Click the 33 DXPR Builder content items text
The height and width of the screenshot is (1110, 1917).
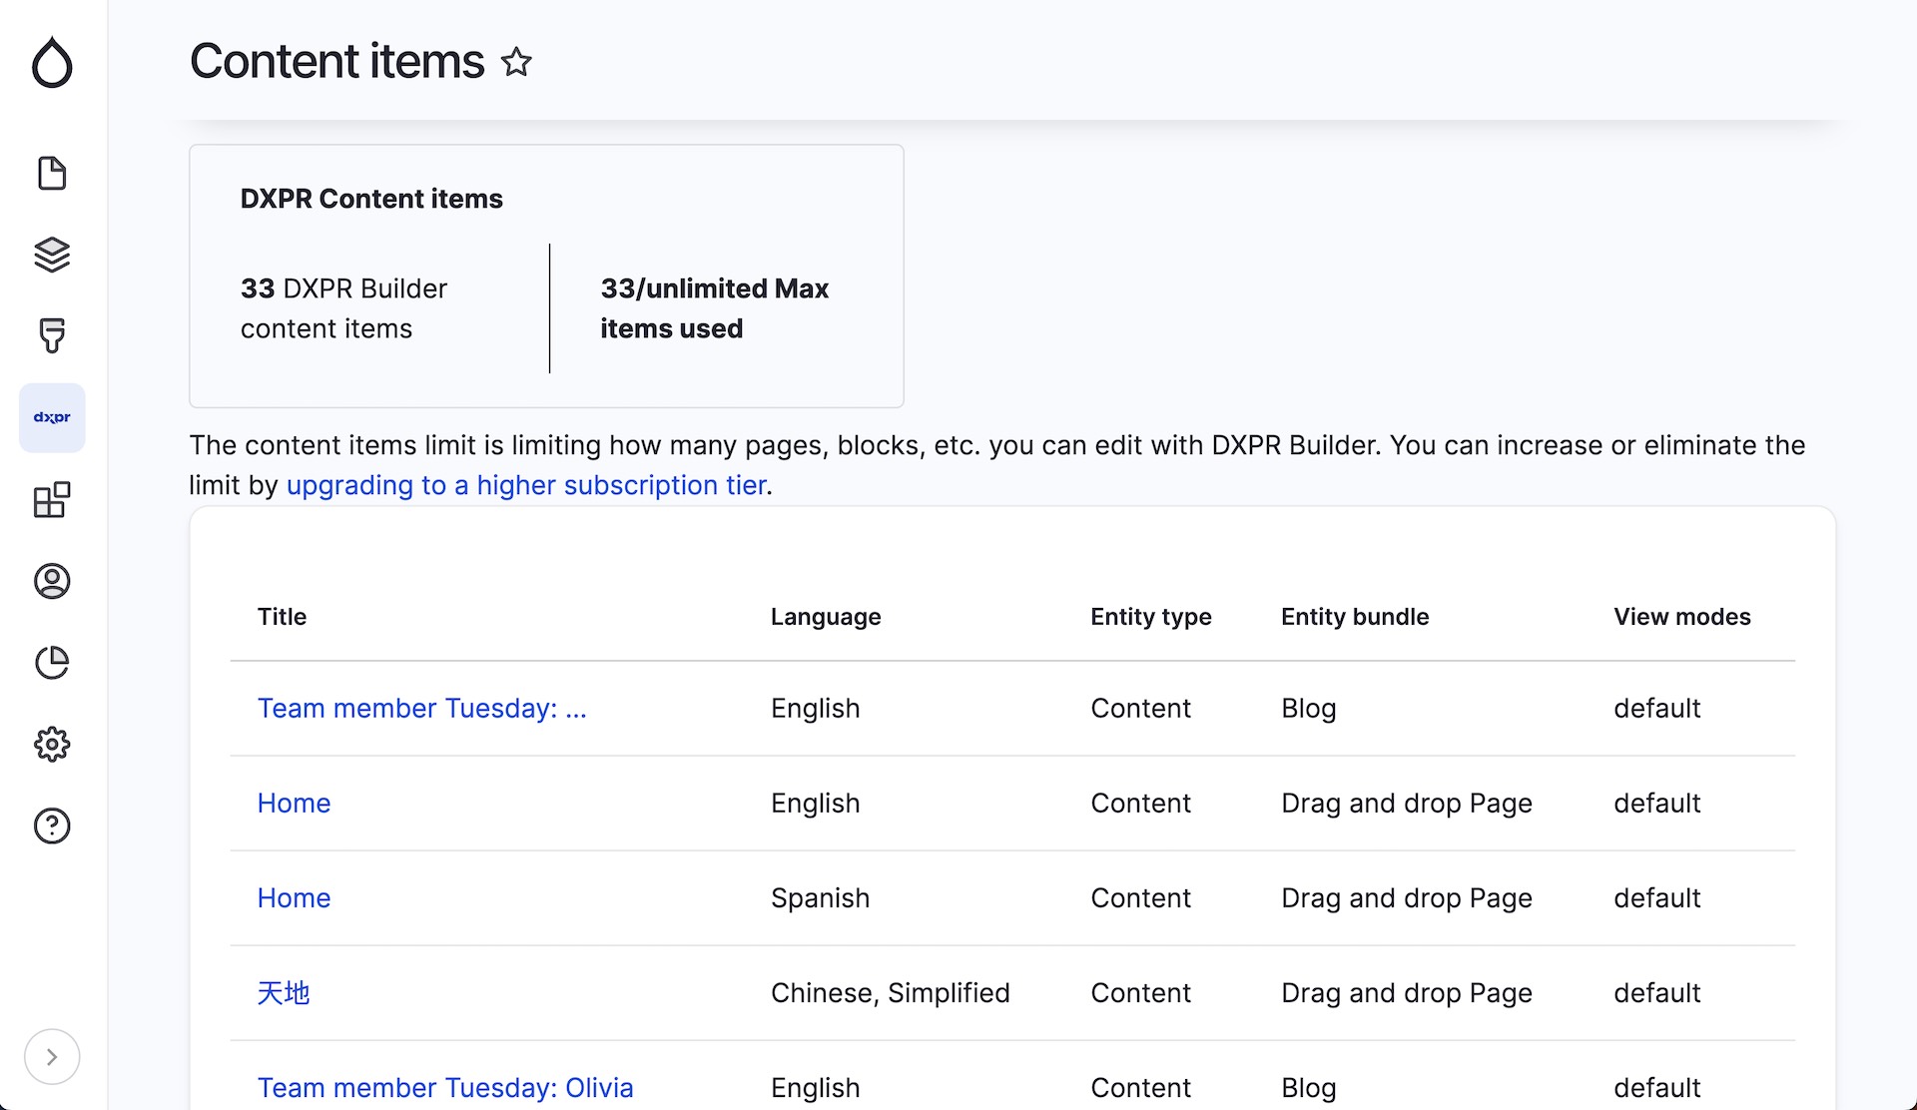[343, 308]
